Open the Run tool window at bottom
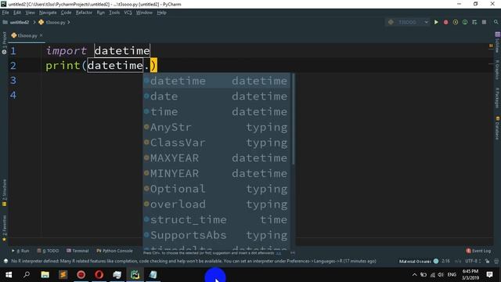This screenshot has width=501, height=282. point(20,251)
